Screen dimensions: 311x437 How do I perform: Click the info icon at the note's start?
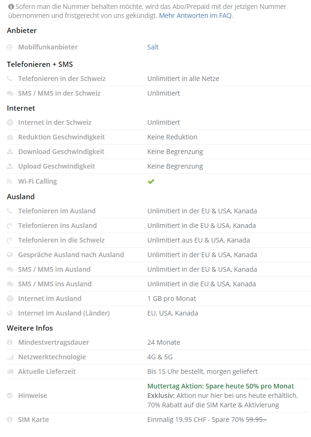pos(11,7)
